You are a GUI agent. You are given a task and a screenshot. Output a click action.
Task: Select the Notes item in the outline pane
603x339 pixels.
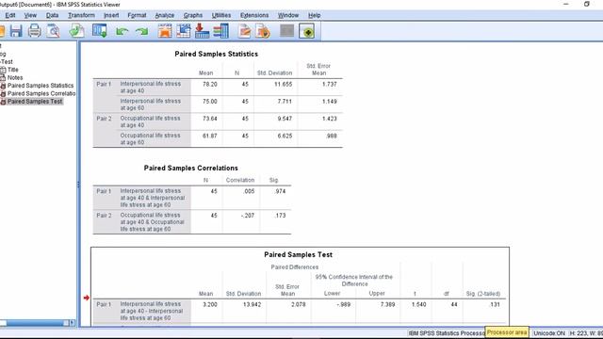click(15, 77)
